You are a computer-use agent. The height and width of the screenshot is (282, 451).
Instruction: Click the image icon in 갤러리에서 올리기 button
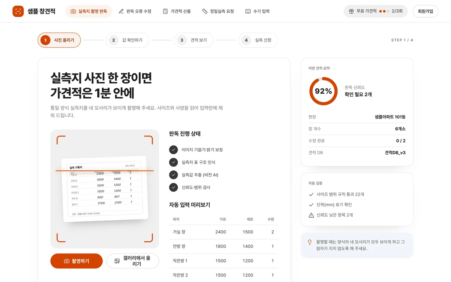tap(117, 261)
